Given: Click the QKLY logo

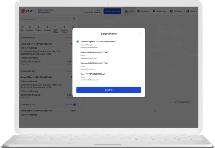Looking at the screenshot, I should [27, 11].
